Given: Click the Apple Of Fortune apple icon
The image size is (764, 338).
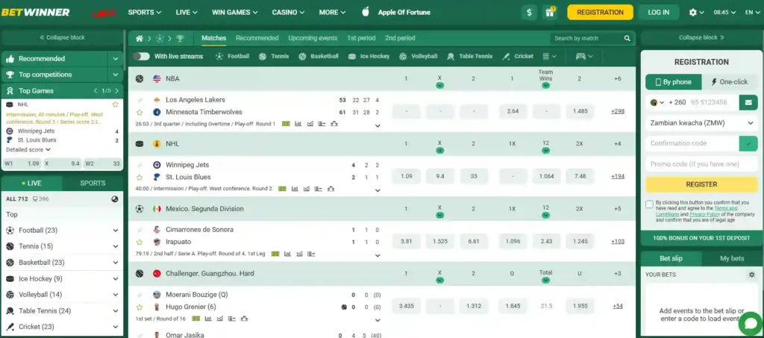Looking at the screenshot, I should (366, 12).
